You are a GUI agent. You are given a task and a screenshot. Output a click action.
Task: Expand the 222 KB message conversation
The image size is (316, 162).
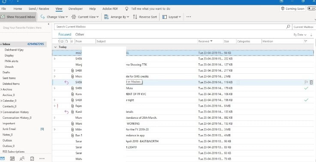(x=54, y=59)
